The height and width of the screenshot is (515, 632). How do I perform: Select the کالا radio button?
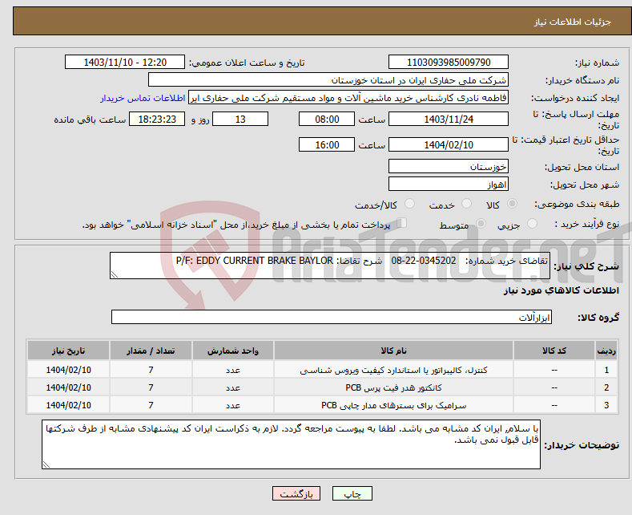(x=512, y=204)
